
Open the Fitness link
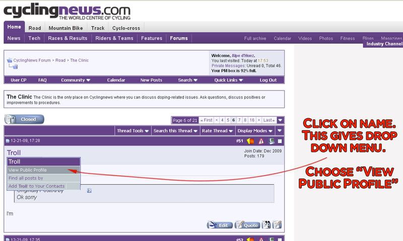(x=348, y=39)
